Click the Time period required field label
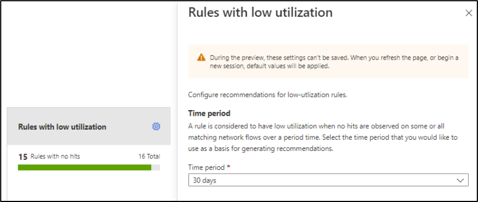Viewport: 478px width, 202px height. click(207, 167)
